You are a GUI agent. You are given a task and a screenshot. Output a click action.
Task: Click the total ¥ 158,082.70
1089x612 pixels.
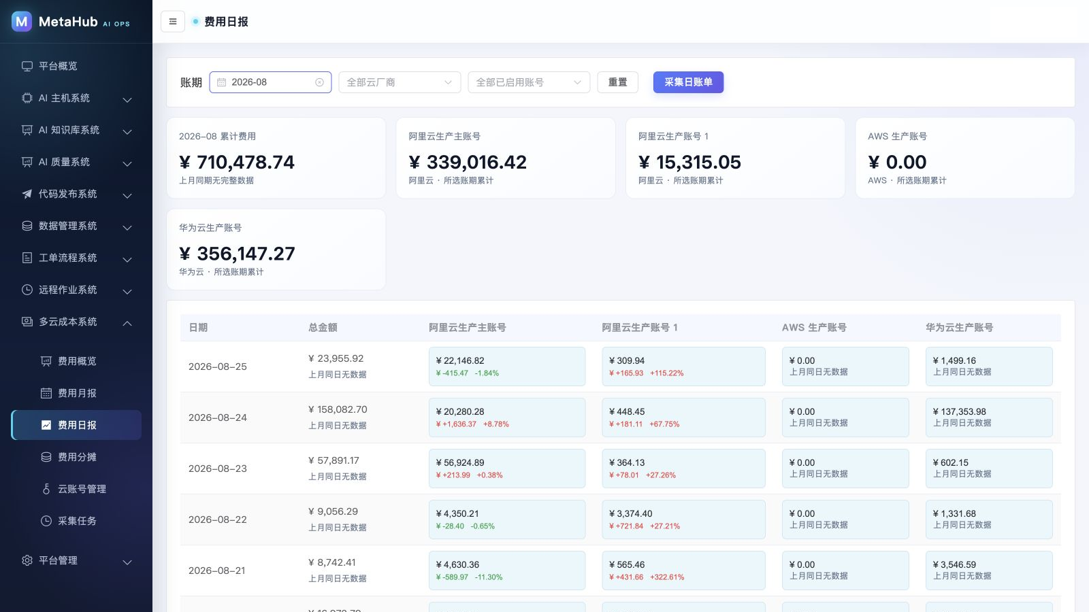(338, 409)
